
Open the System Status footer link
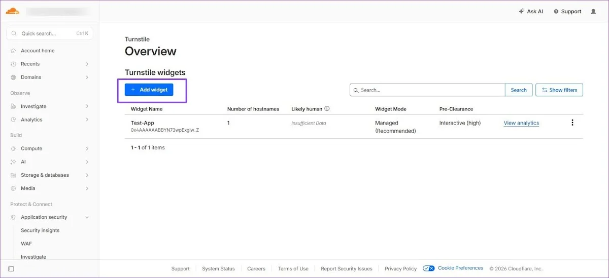tap(218, 269)
